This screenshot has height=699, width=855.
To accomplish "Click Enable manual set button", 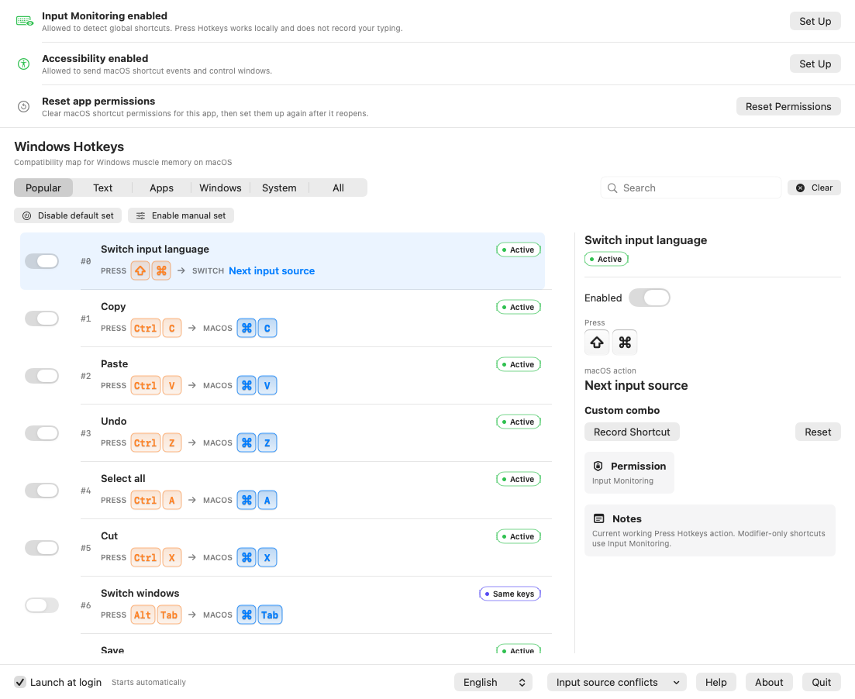I will (181, 215).
